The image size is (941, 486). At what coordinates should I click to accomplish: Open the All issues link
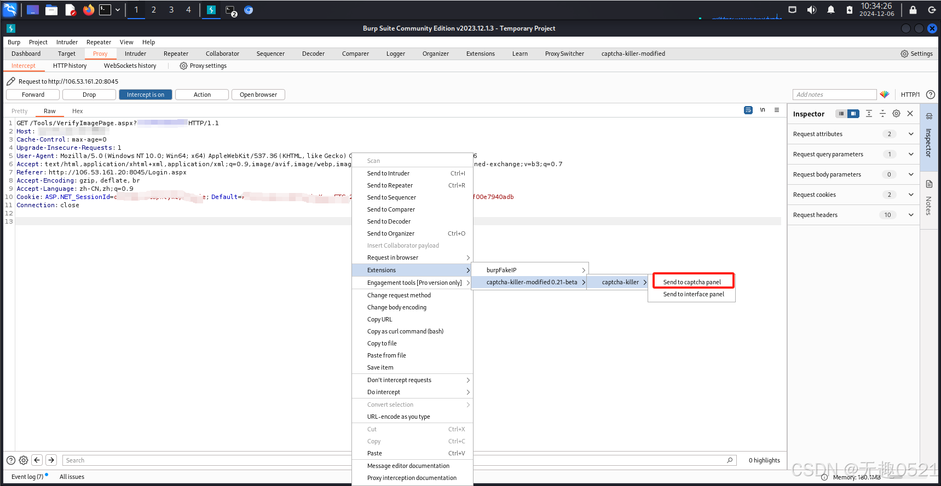[72, 477]
